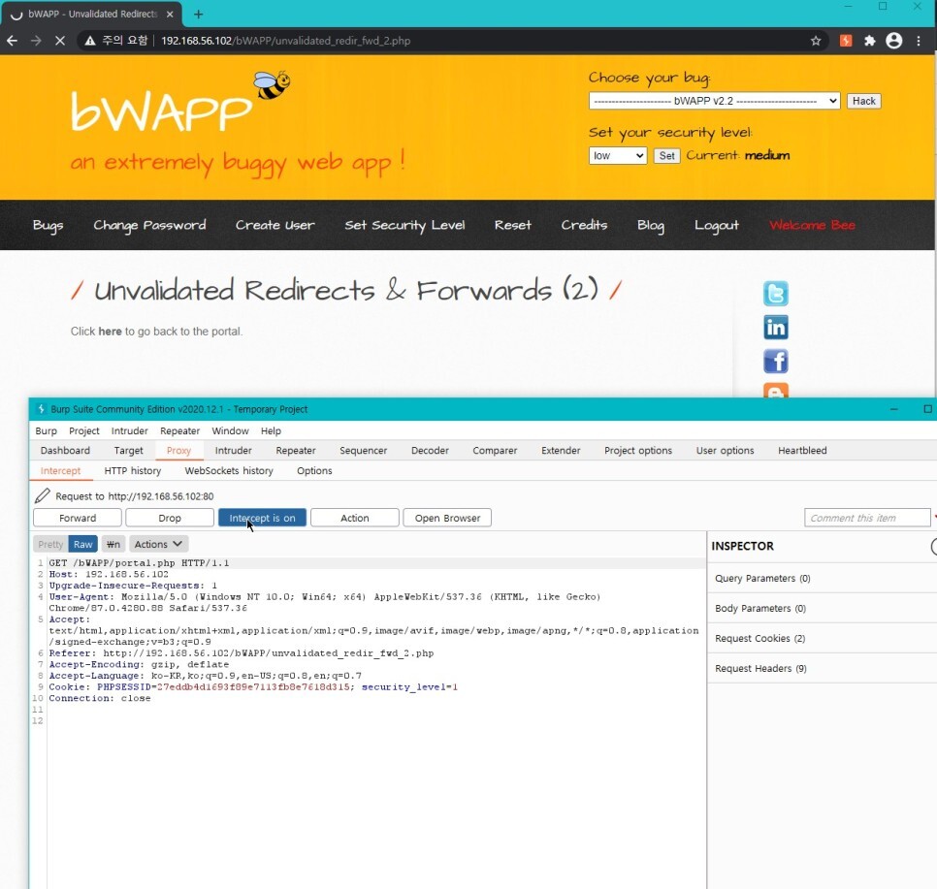Open the Project menu
This screenshot has height=889, width=937.
click(84, 430)
